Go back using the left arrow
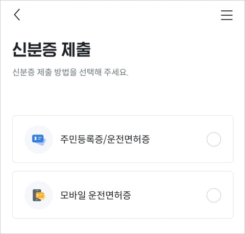 pos(17,15)
